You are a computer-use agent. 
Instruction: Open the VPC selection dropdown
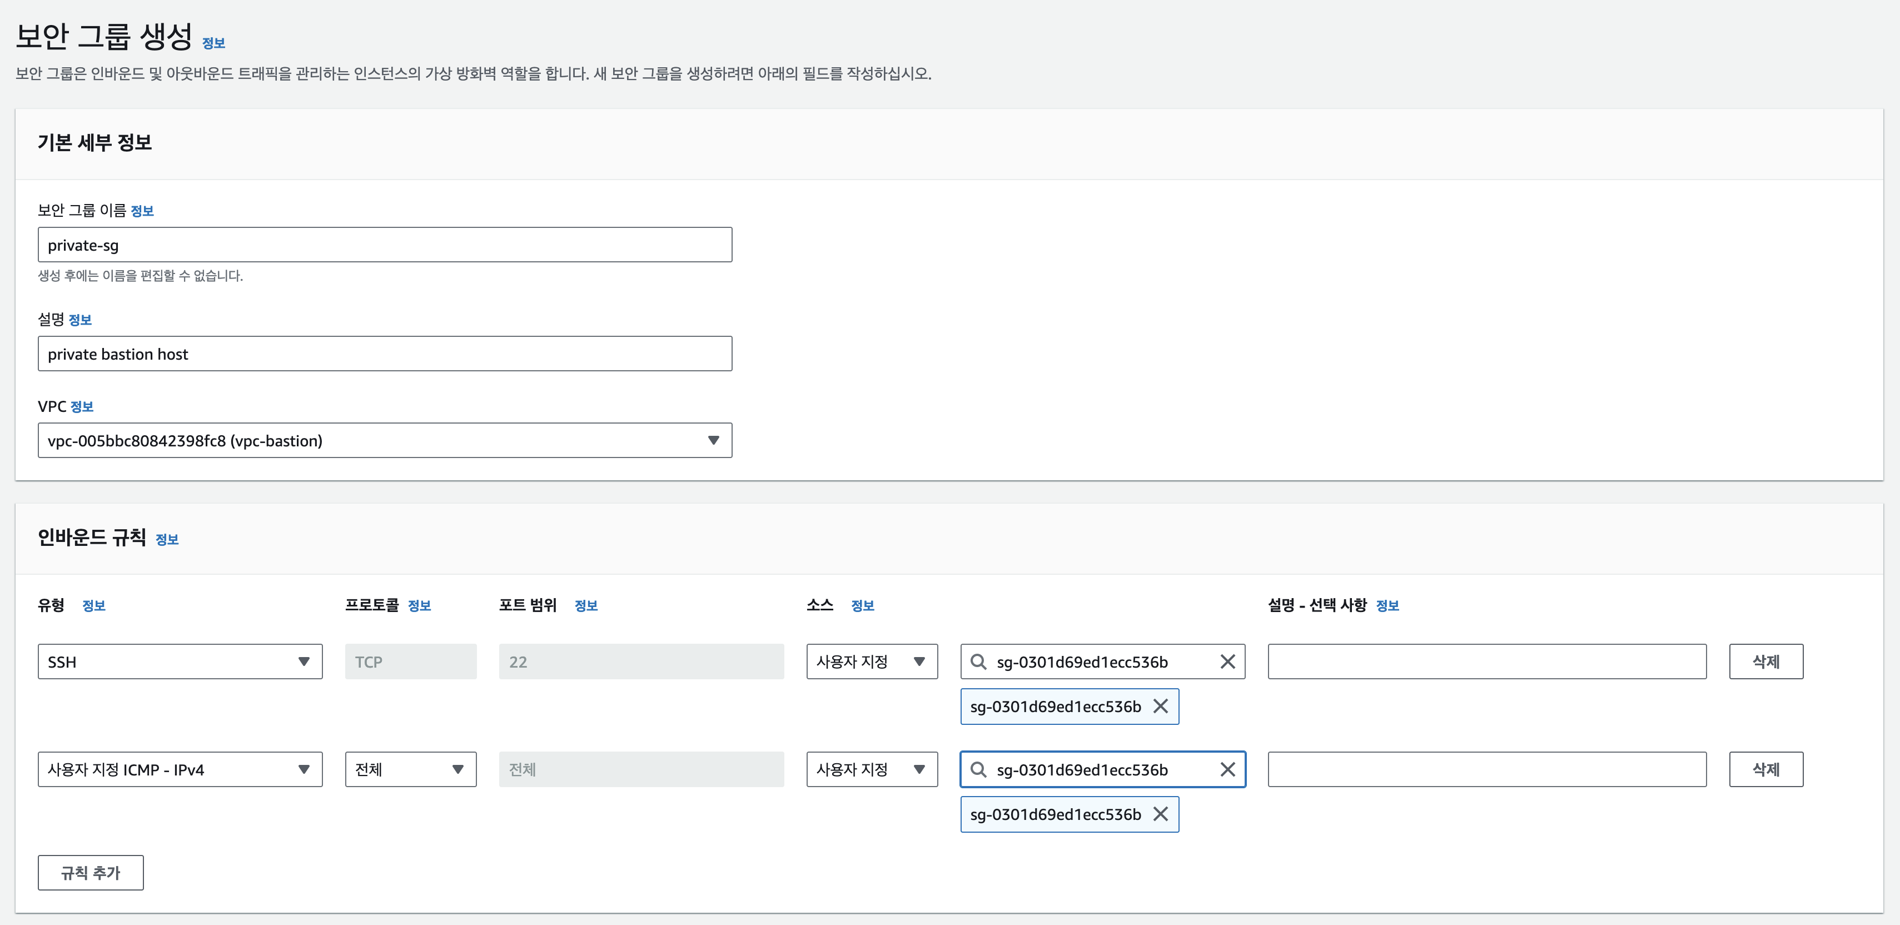coord(384,440)
